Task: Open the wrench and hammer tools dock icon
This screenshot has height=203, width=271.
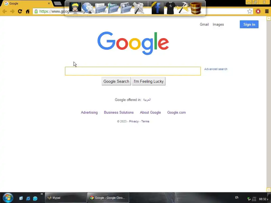Action: [139, 8]
